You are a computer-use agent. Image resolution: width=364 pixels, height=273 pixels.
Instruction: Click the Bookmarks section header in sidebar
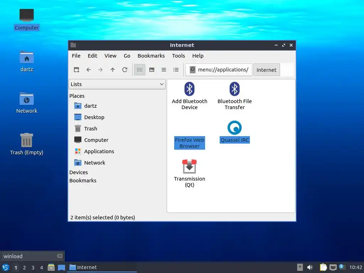(82, 180)
